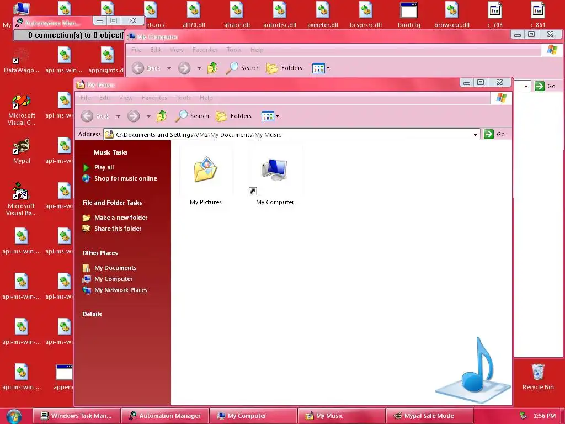Open My Documents under Other Places
The height and width of the screenshot is (424, 565).
pos(115,268)
